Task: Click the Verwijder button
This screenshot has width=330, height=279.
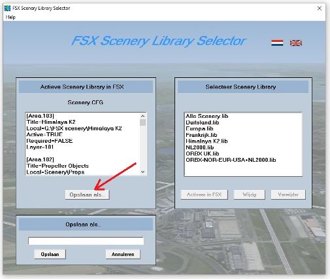Action: (288, 195)
